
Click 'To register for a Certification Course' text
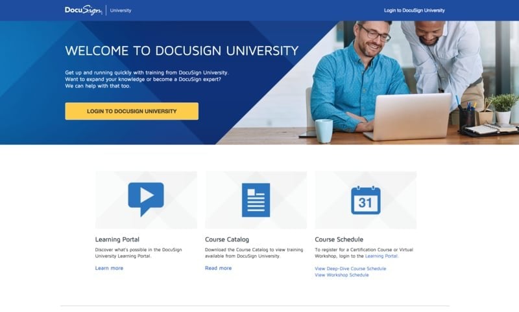364,253
